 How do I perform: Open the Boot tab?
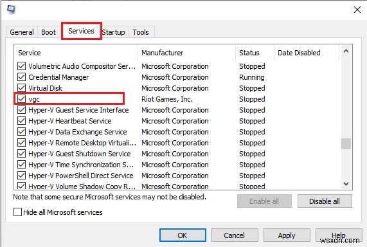[x=48, y=32]
